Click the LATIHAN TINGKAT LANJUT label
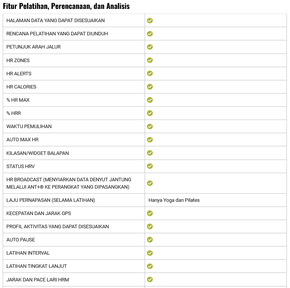 [x=37, y=266]
